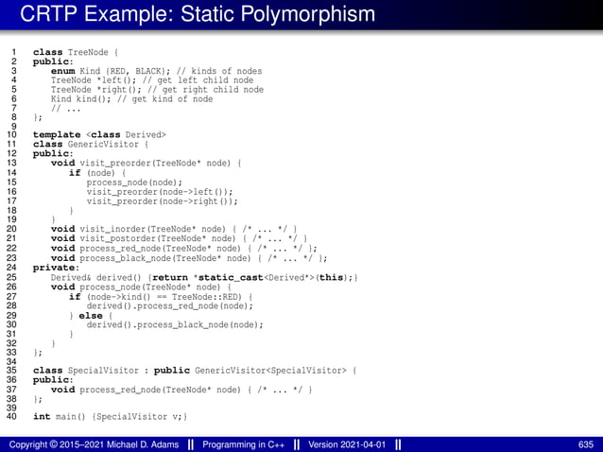Click the "void visit_inorder(TreeNode* node)" line
The image size is (603, 452).
pyautogui.click(x=174, y=229)
